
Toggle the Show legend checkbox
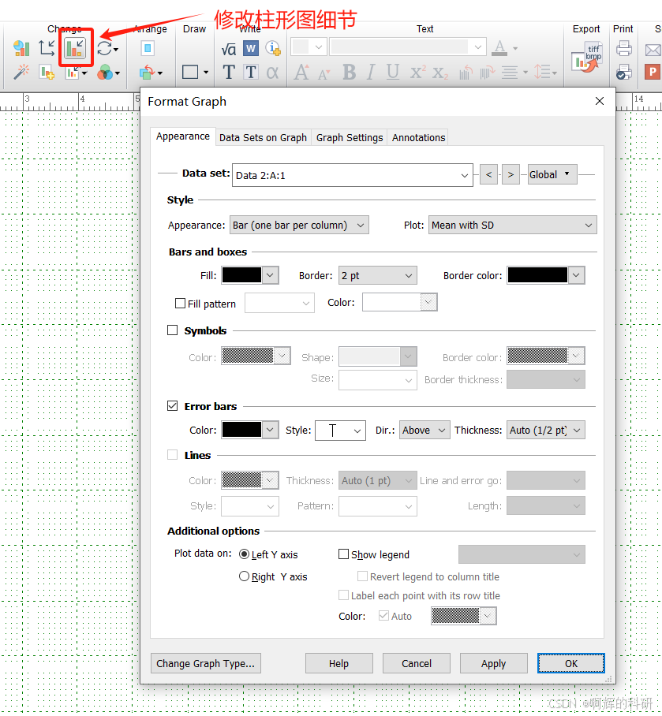(345, 554)
